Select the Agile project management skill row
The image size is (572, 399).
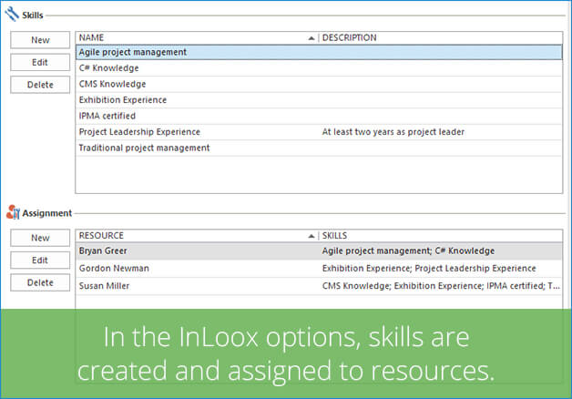pos(319,52)
